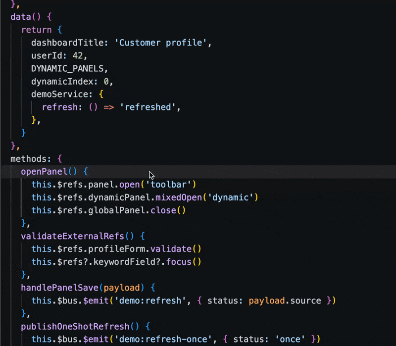The image size is (396, 346).
Task: Click the 'validate' method call
Action: [171, 249]
